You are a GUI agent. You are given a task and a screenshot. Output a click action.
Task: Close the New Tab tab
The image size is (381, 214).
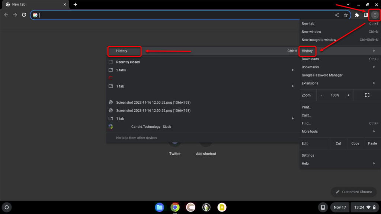[x=65, y=4]
